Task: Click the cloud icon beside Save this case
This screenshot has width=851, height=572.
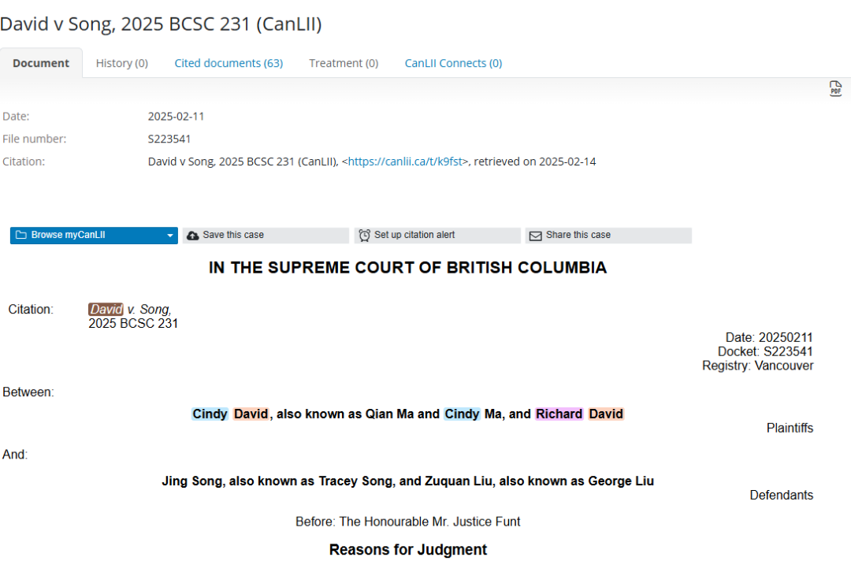Action: click(x=193, y=236)
